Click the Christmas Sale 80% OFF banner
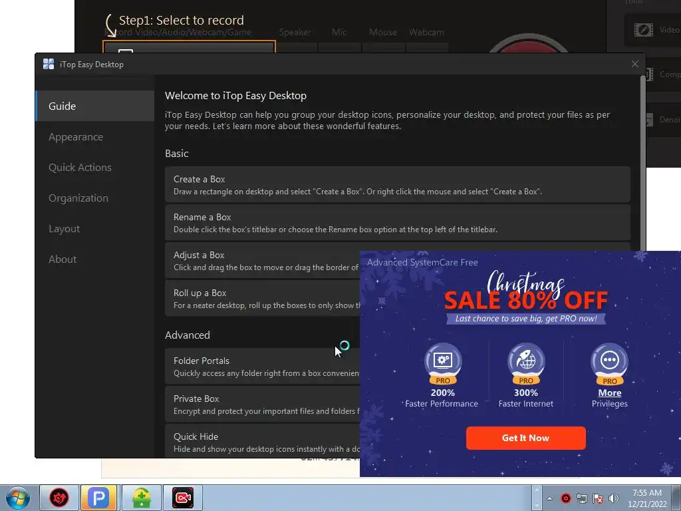The height and width of the screenshot is (511, 681). (x=525, y=297)
